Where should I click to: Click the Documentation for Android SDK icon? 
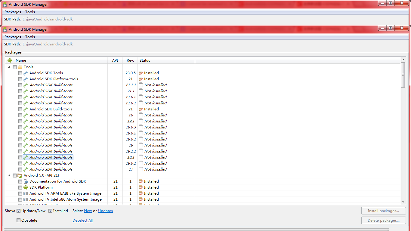[x=26, y=181]
